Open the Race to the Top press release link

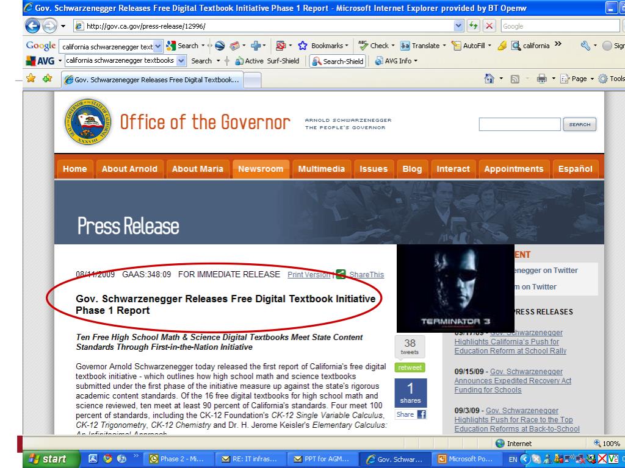(x=516, y=419)
